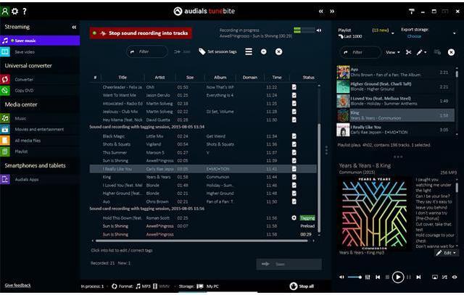Open Music in Media center
Screen dimensions: 464x295
pyautogui.click(x=40, y=118)
